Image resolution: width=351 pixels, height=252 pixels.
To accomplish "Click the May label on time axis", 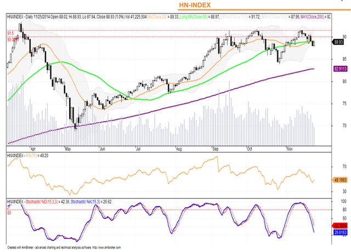I will pyautogui.click(x=69, y=148).
